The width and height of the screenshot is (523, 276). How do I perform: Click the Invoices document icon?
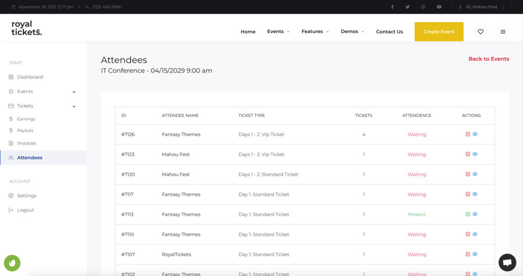click(11, 143)
